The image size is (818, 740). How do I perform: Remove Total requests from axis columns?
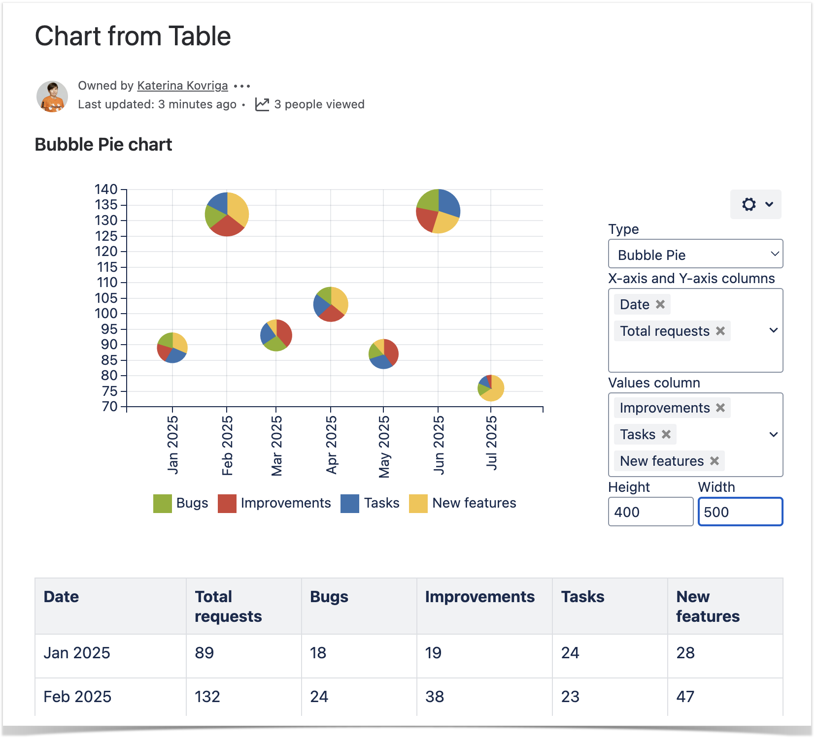720,331
